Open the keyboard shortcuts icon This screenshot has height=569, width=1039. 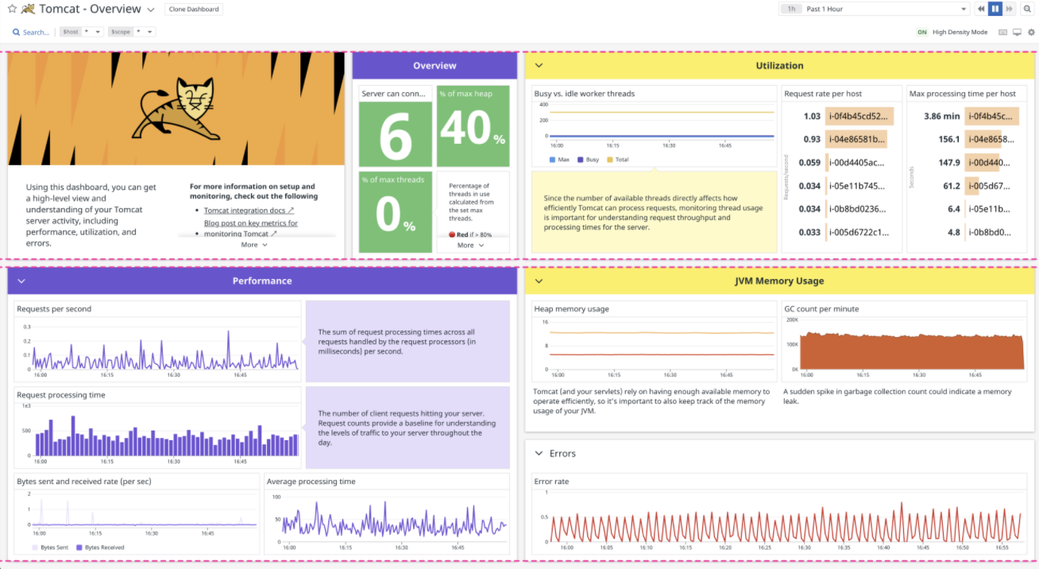pyautogui.click(x=1002, y=33)
